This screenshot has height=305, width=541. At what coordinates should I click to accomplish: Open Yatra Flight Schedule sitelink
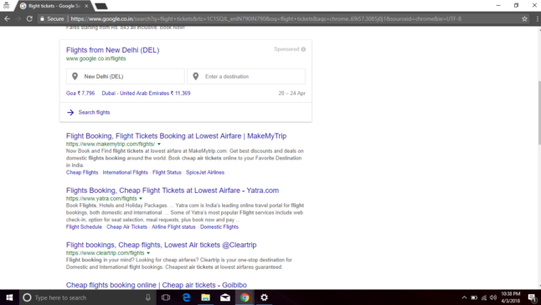coord(85,226)
